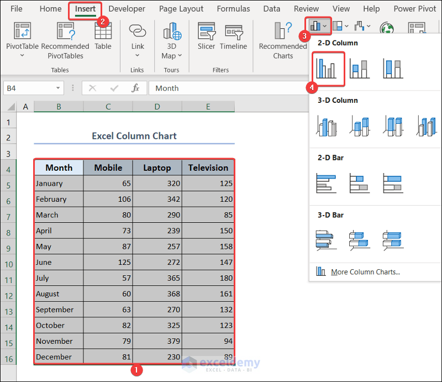Screen dimensions: 442x382
Task: Open the Power Pivot tab
Action: [x=415, y=9]
